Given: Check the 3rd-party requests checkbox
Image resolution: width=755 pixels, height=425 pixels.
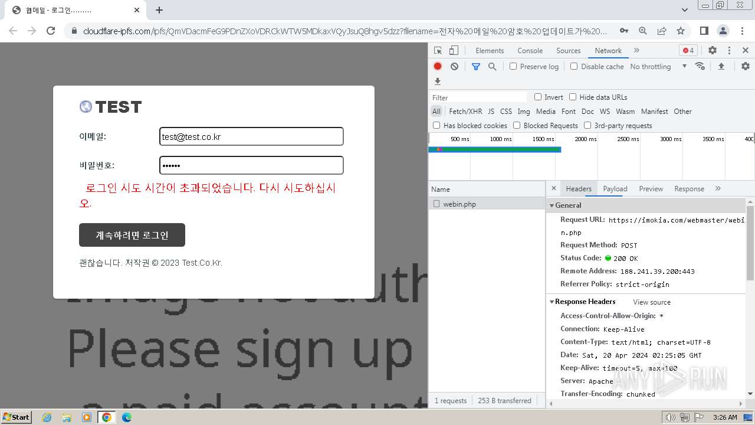Looking at the screenshot, I should (x=587, y=125).
